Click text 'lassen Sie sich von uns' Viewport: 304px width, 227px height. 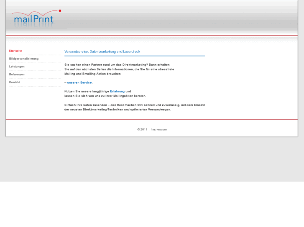105,96
